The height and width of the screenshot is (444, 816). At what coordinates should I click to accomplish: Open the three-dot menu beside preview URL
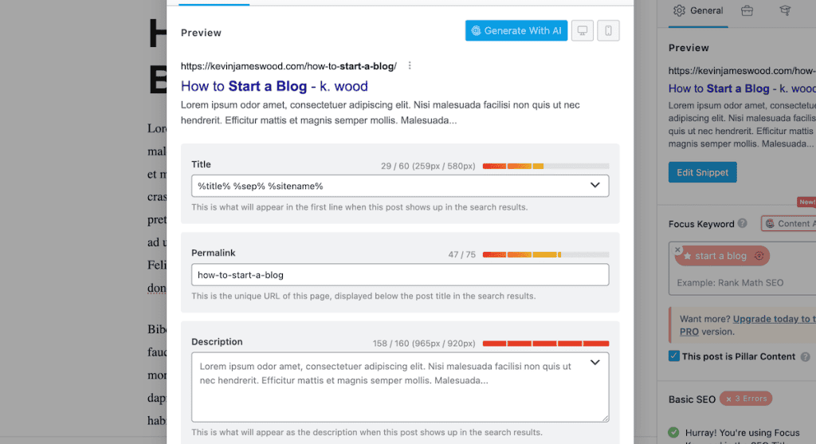(x=410, y=65)
